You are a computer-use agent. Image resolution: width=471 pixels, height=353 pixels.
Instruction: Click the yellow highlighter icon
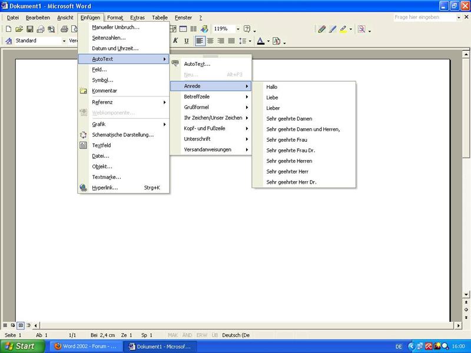click(x=343, y=29)
